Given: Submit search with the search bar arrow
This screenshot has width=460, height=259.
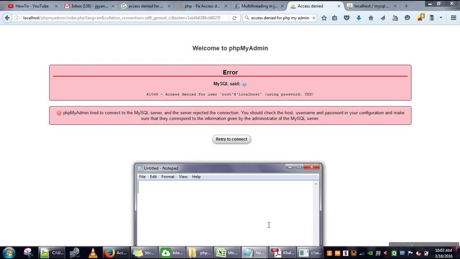Looking at the screenshot, I should (x=313, y=18).
